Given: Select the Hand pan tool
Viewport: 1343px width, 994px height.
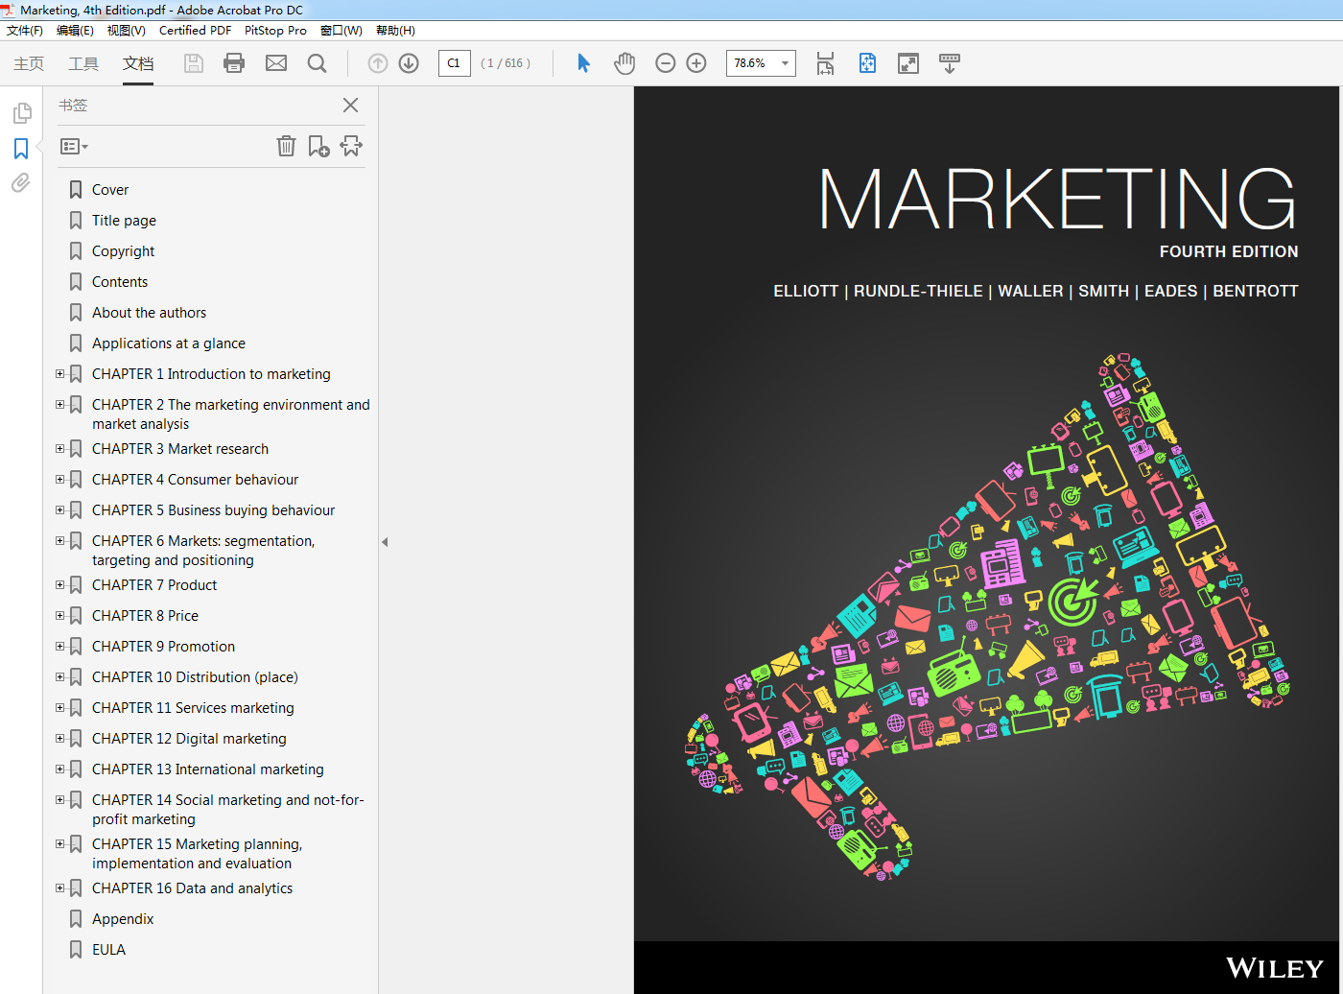Looking at the screenshot, I should tap(624, 63).
